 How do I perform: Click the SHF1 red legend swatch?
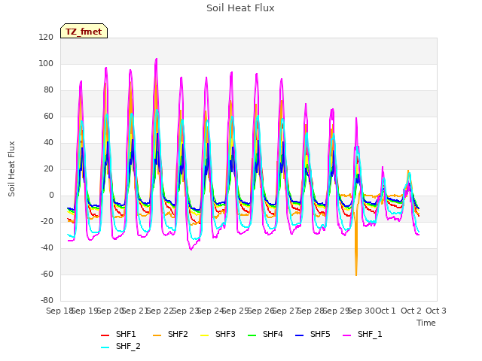(x=105, y=335)
